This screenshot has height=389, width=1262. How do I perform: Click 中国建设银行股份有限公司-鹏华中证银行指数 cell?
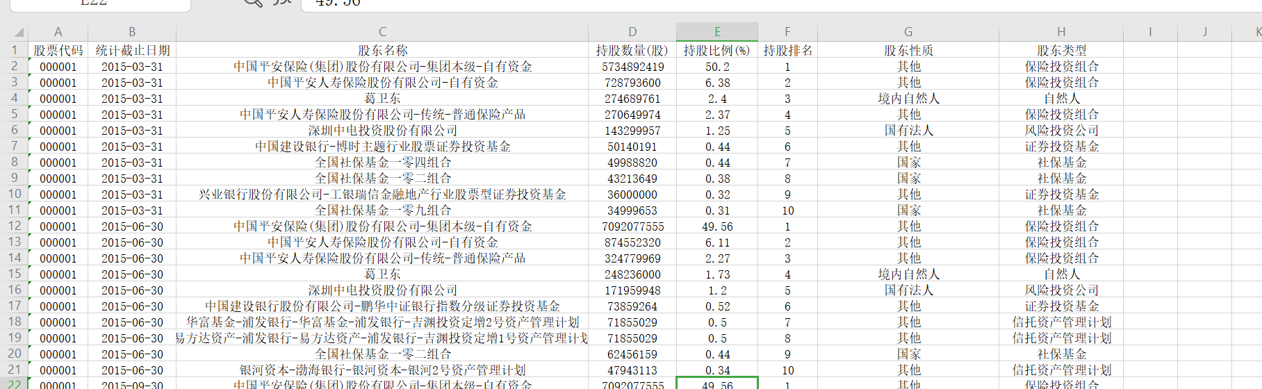[x=382, y=306]
